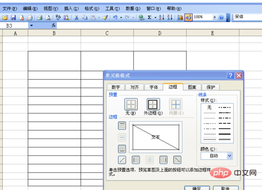Switch to the 保护 tab
This screenshot has height=190, width=262.
(211, 87)
